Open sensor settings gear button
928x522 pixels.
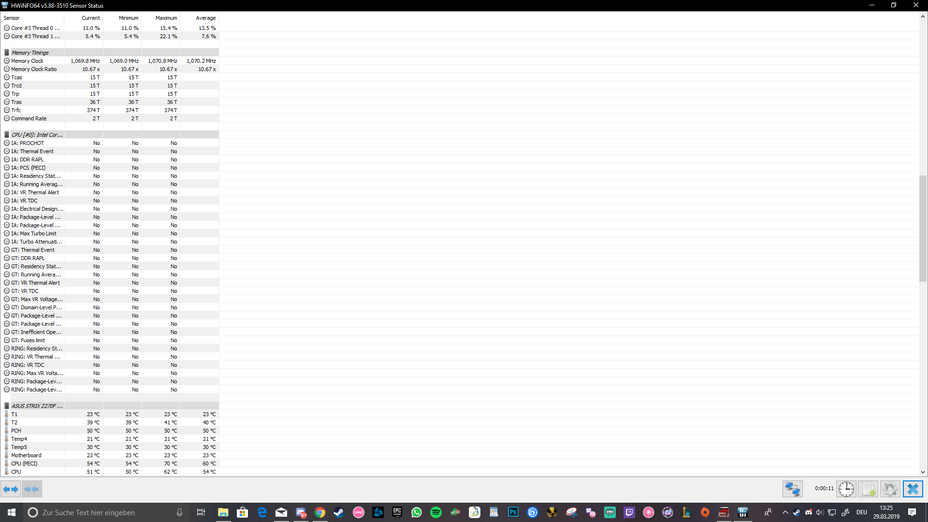point(890,489)
